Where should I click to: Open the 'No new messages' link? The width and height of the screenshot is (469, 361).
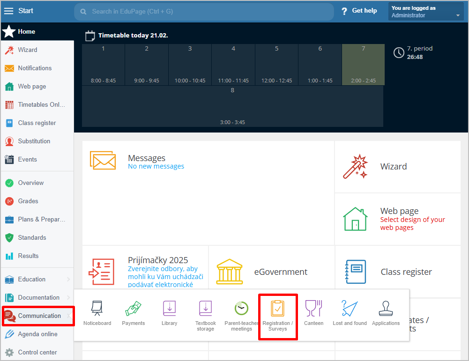tap(156, 166)
